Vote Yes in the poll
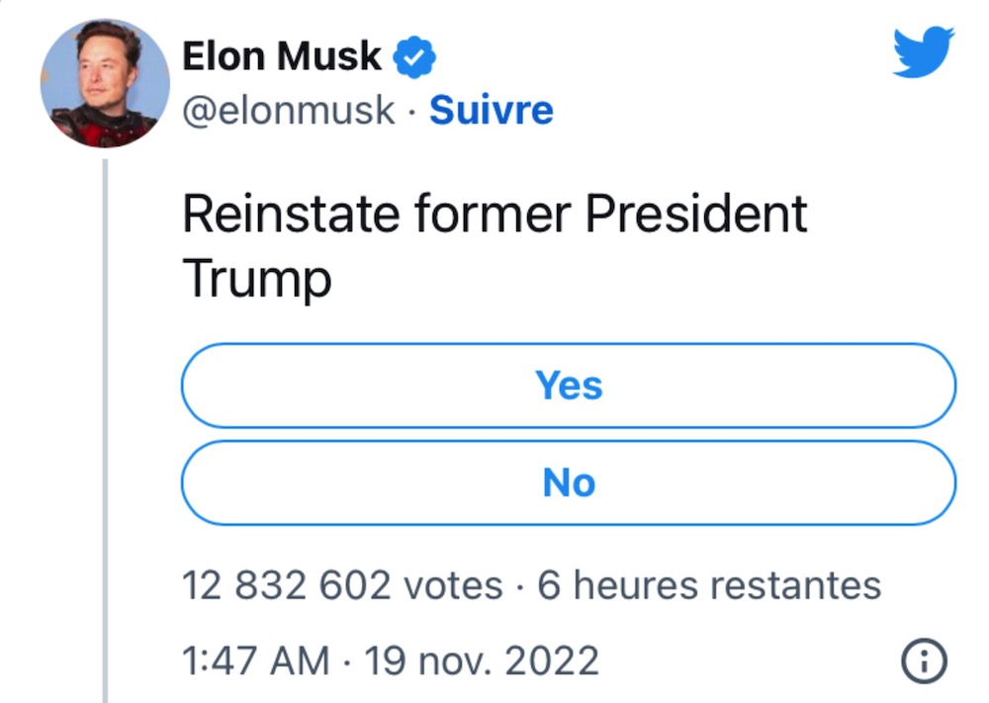 (x=569, y=386)
